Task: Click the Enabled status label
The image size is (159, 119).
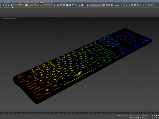Action: tap(134, 118)
